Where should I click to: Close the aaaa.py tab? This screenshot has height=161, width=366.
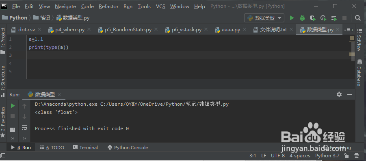(245, 29)
